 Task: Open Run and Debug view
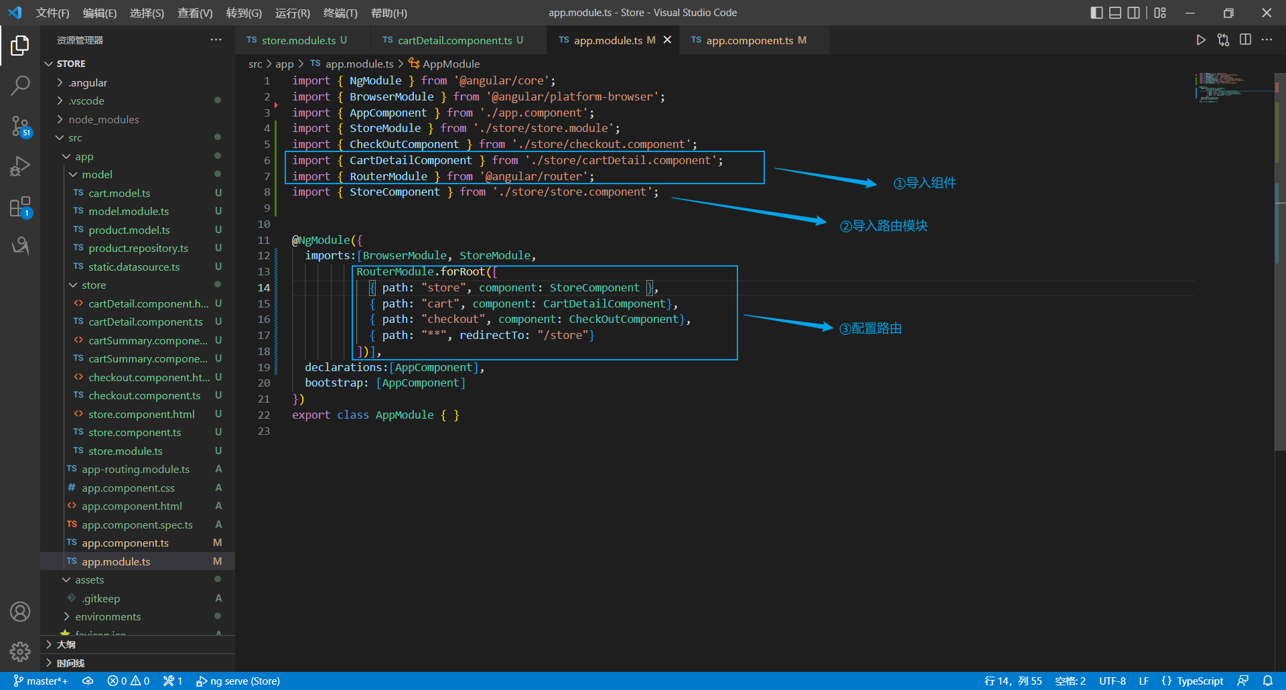pos(20,166)
